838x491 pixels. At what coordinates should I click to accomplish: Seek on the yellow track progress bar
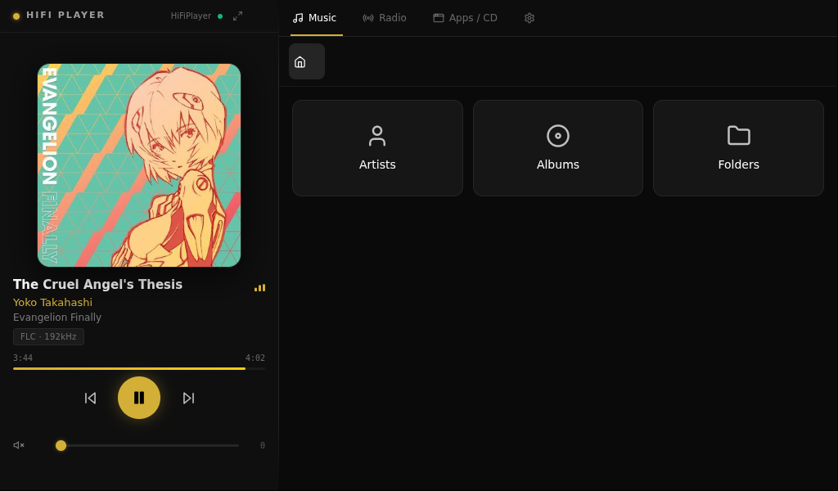[x=139, y=368]
